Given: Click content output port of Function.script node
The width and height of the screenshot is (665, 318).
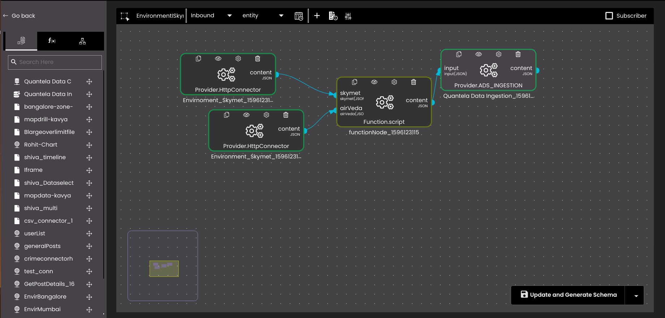Looking at the screenshot, I should [x=433, y=103].
